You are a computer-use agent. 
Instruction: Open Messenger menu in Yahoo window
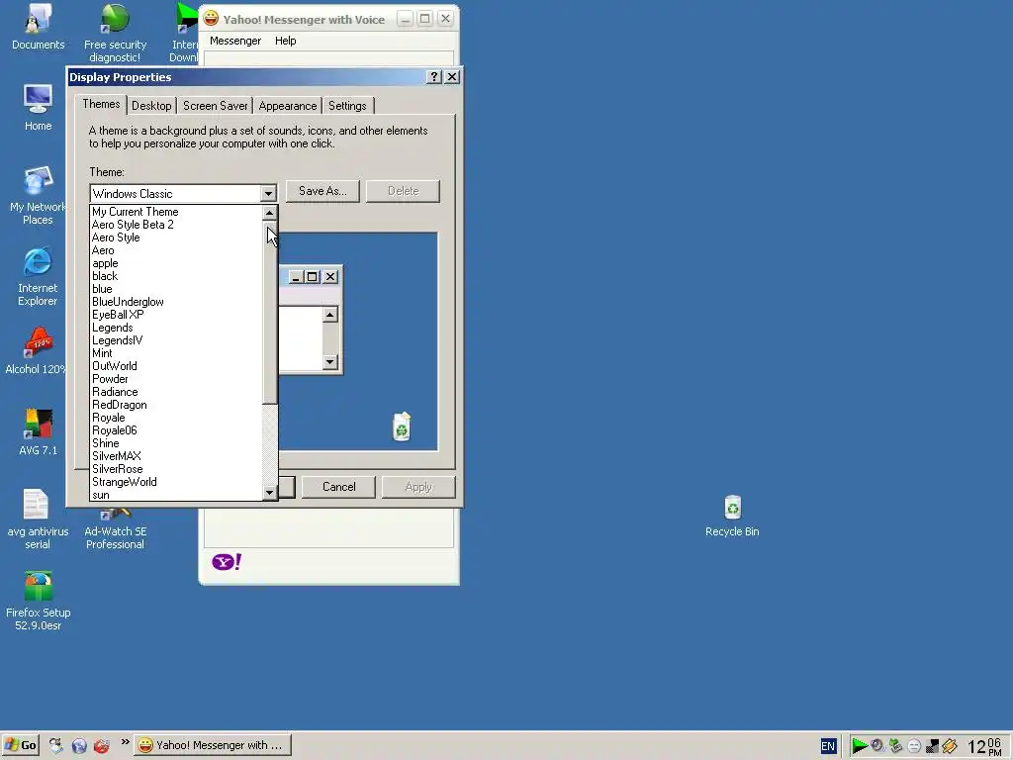click(x=235, y=41)
